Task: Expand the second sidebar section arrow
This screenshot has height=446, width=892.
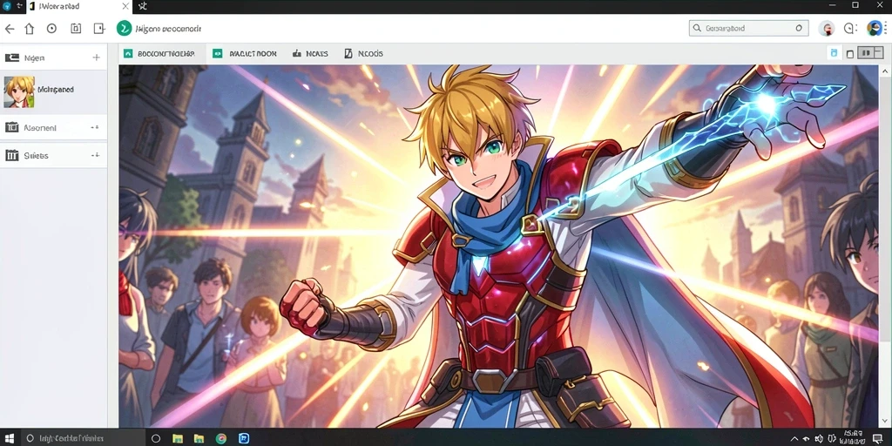Action: 95,127
